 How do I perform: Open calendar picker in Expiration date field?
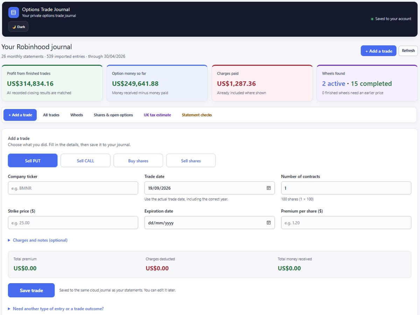[x=269, y=223]
